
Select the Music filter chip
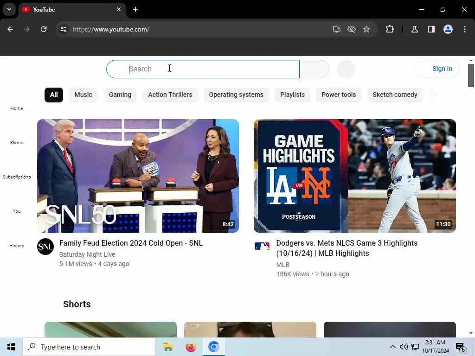[83, 95]
